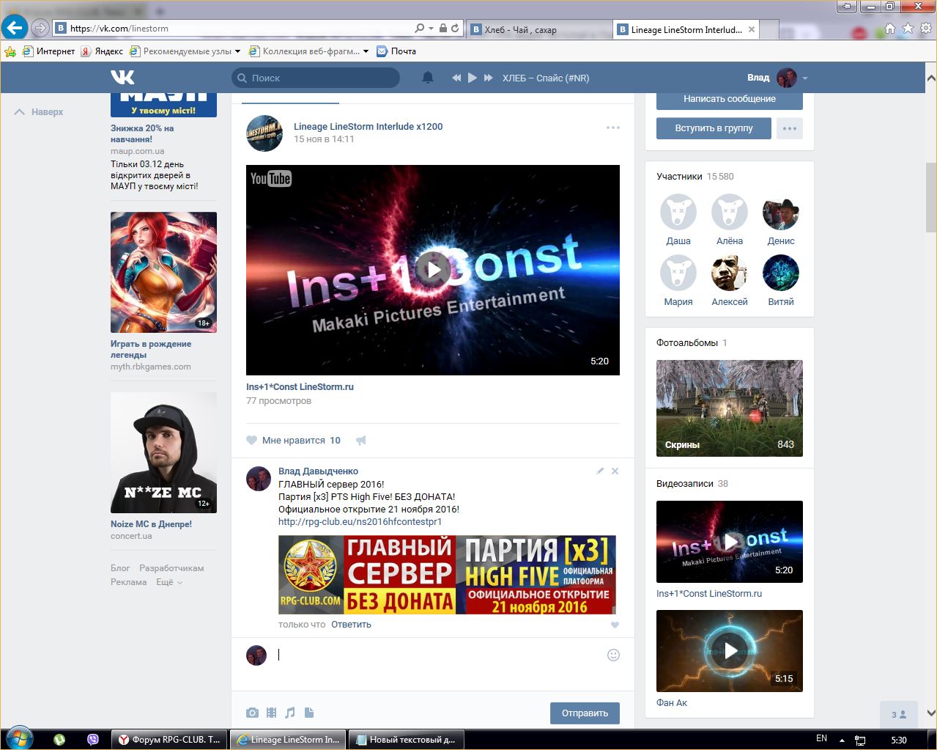
Task: Show hidden system tray icons
Action: (842, 740)
